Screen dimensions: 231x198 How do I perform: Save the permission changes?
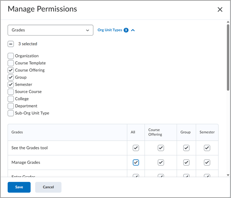pos(19,187)
